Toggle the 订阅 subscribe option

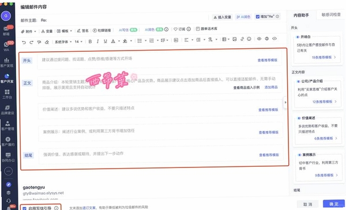point(179,29)
